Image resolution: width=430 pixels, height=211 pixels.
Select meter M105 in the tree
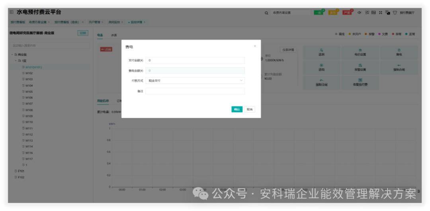[x=29, y=91]
